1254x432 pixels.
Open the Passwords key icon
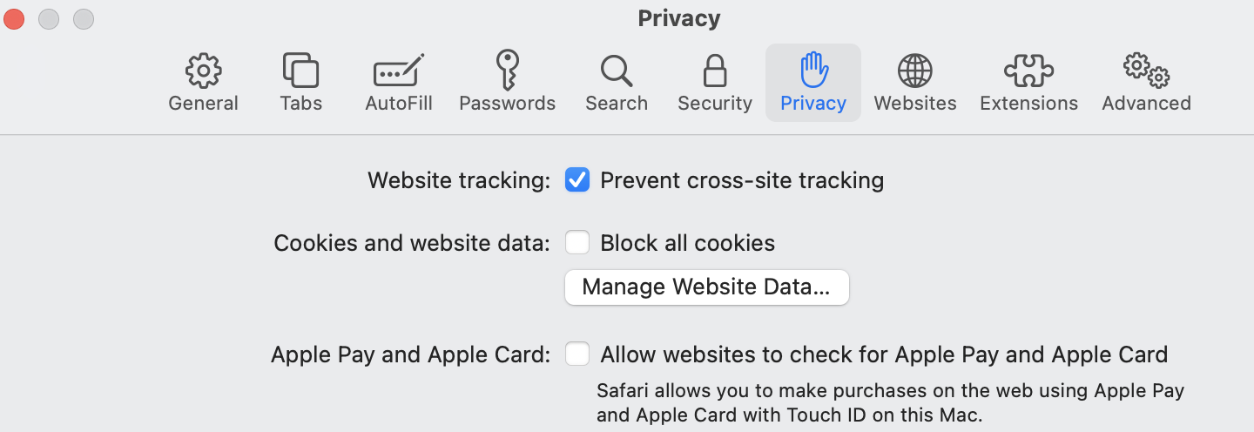point(507,71)
